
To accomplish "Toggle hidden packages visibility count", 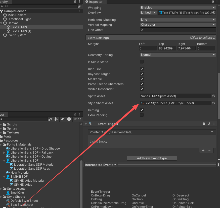I will 78,119.
